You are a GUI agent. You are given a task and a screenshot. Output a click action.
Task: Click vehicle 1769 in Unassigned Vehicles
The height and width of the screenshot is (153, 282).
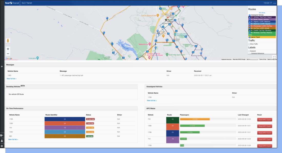150,97
